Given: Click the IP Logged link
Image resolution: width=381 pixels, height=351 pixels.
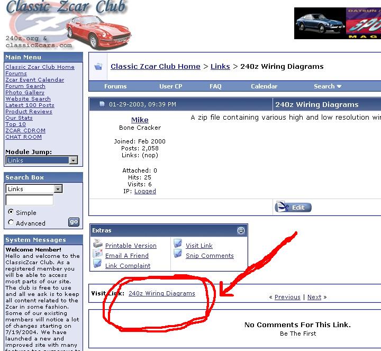Looking at the screenshot, I should point(145,191).
